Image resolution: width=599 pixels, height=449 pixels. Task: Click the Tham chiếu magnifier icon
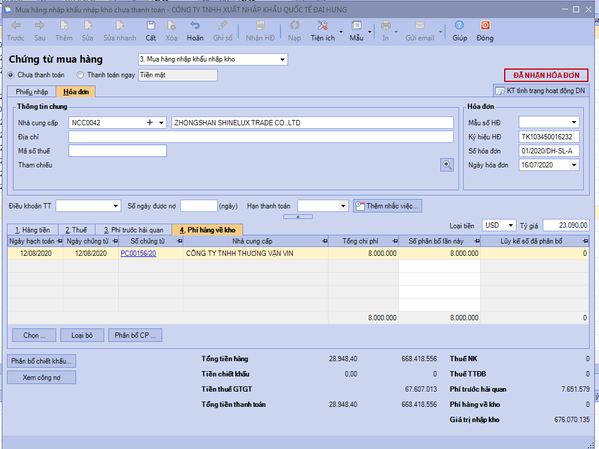pyautogui.click(x=447, y=165)
